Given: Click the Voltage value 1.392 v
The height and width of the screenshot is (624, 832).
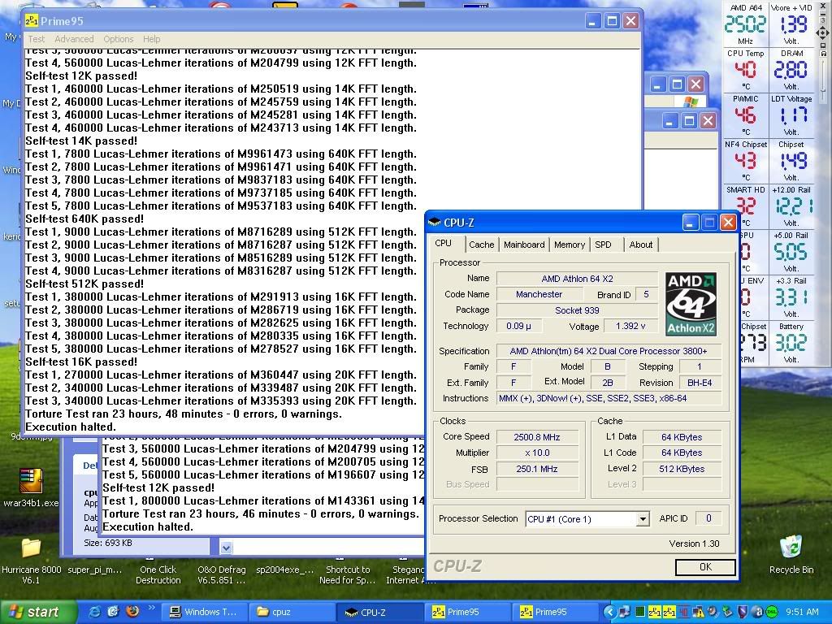Looking at the screenshot, I should pyautogui.click(x=630, y=326).
